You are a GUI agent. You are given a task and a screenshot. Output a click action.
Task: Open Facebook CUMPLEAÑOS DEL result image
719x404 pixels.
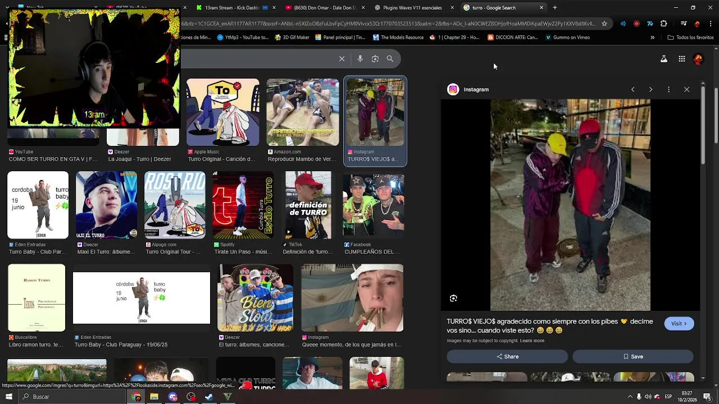374,205
